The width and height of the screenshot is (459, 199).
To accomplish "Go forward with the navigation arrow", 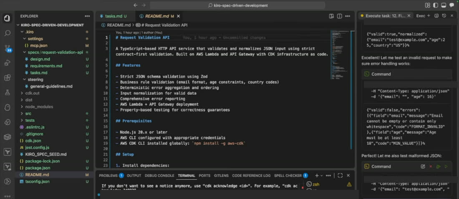I will tap(144, 5).
